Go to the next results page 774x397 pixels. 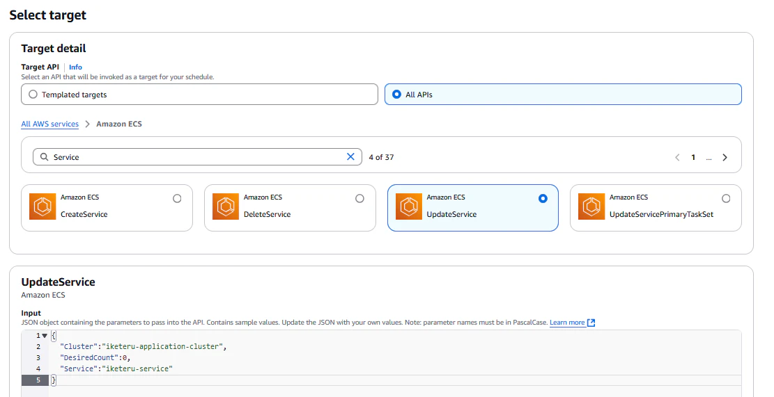click(725, 158)
